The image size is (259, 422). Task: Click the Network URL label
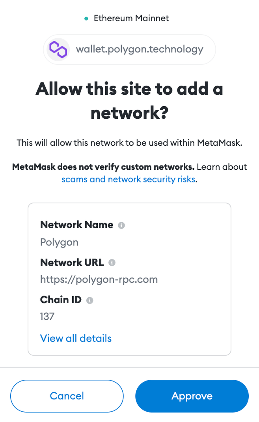[x=72, y=262]
